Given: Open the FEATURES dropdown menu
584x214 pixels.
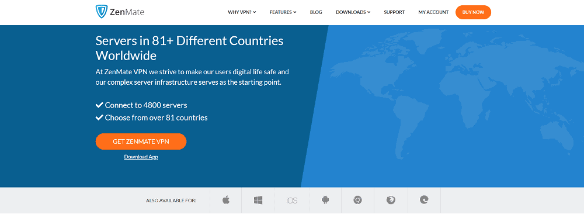Looking at the screenshot, I should pyautogui.click(x=283, y=12).
